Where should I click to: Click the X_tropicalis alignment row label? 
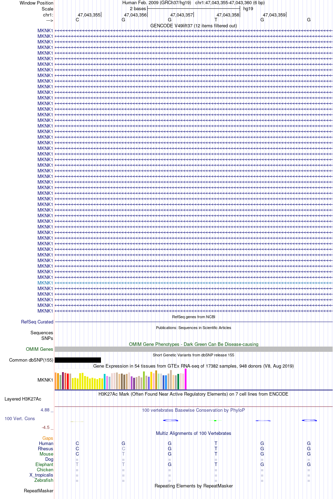pos(41,475)
